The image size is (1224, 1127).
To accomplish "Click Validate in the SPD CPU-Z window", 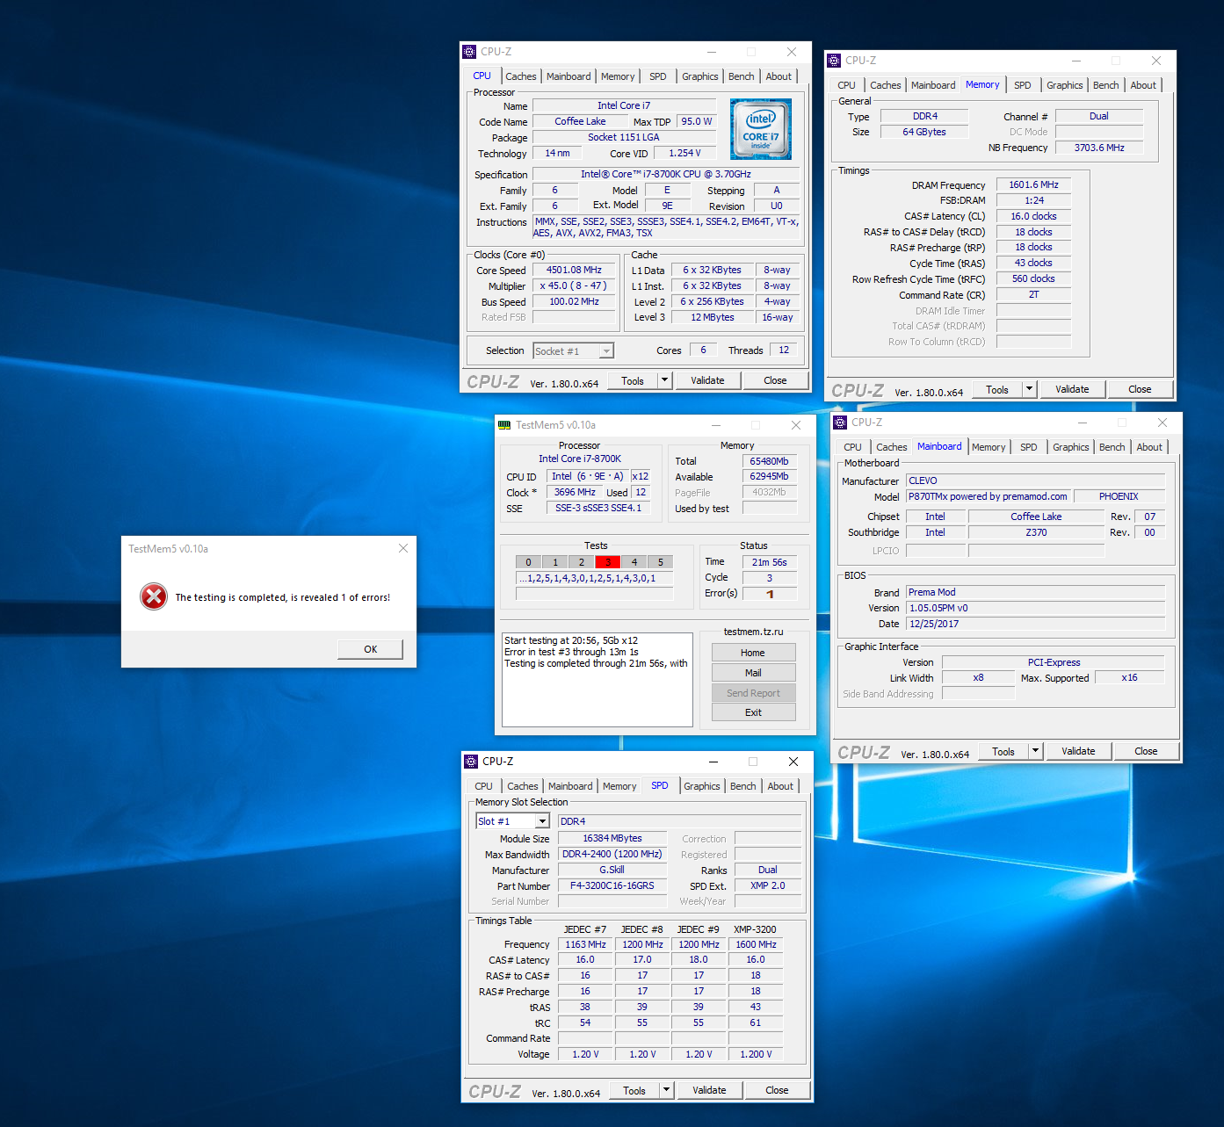I will [709, 1090].
